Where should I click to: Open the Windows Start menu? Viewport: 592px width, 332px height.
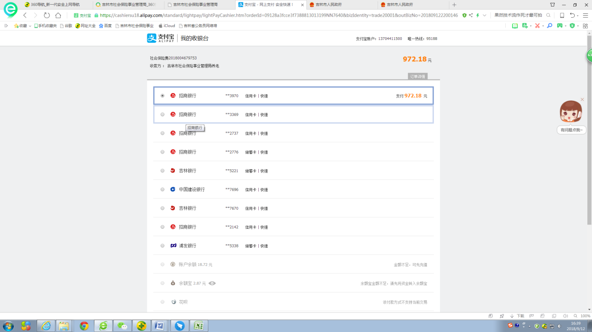pyautogui.click(x=8, y=325)
